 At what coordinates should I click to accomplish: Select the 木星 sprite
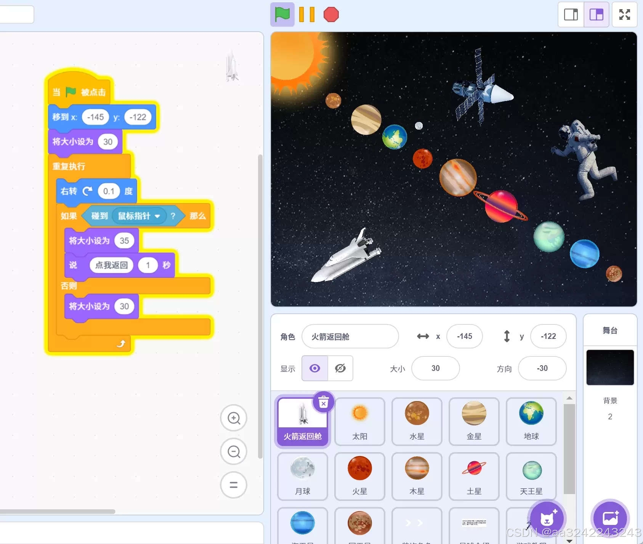[417, 476]
